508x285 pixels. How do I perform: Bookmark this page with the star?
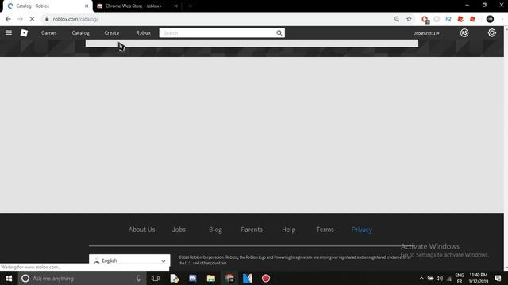[x=410, y=19]
